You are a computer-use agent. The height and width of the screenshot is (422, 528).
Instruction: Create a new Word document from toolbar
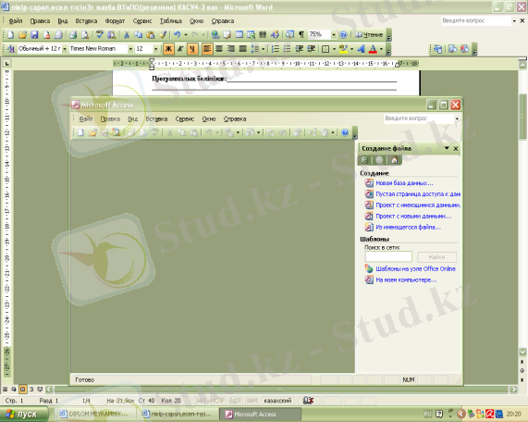[10, 35]
